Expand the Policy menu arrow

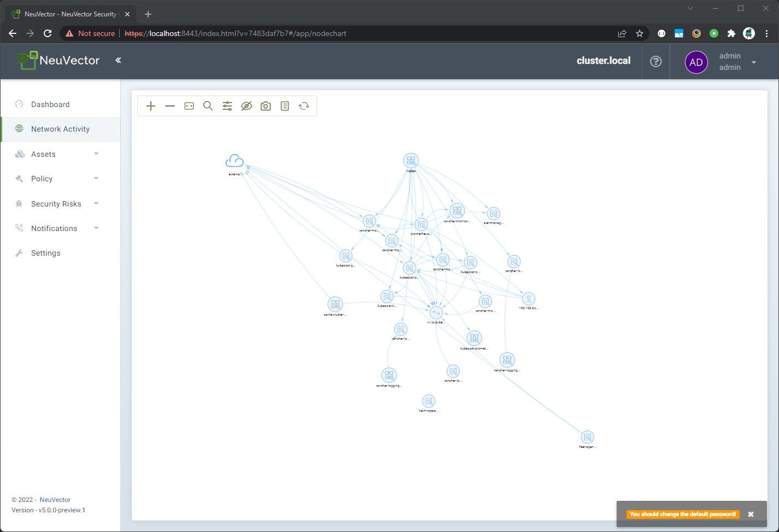(96, 179)
